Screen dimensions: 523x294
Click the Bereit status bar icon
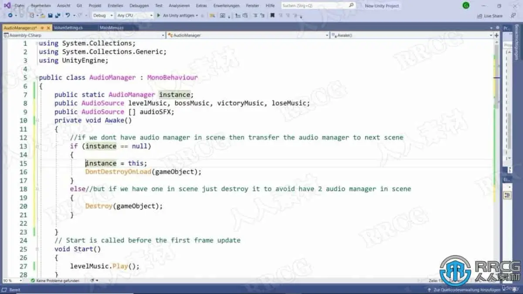tap(5, 289)
